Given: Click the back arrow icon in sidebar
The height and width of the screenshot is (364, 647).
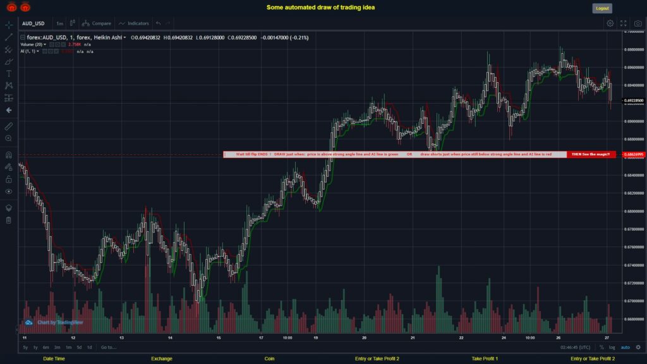Looking at the screenshot, I should point(9,110).
